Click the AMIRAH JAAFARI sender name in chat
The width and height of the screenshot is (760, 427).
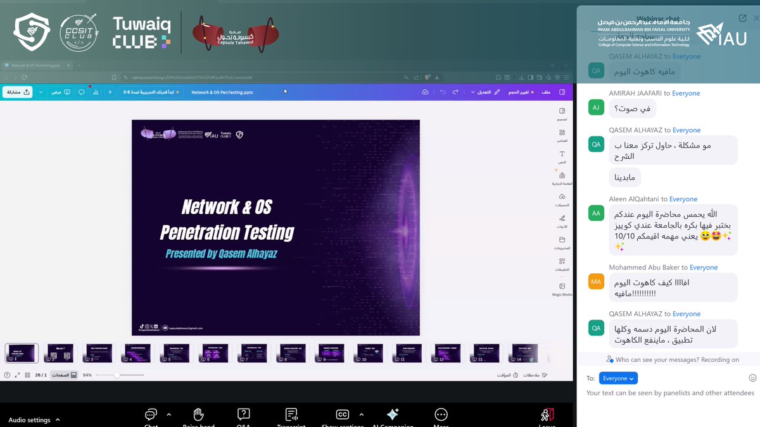pos(635,93)
